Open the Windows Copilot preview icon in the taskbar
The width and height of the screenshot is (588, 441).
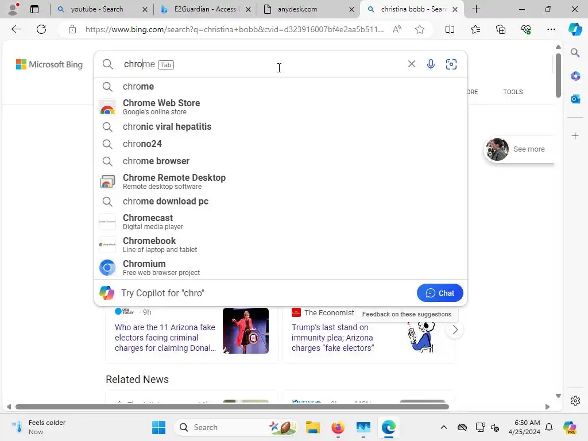[x=570, y=427]
